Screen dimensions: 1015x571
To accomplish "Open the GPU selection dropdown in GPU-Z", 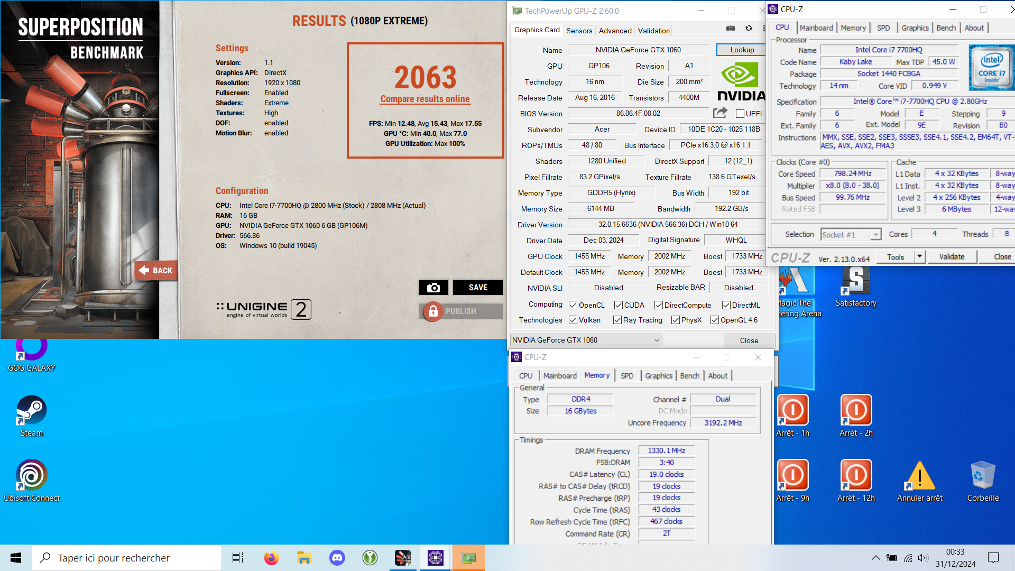I will [586, 340].
